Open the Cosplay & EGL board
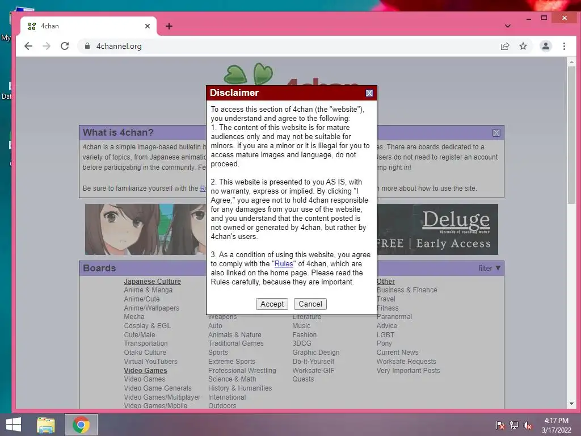 [x=148, y=326]
